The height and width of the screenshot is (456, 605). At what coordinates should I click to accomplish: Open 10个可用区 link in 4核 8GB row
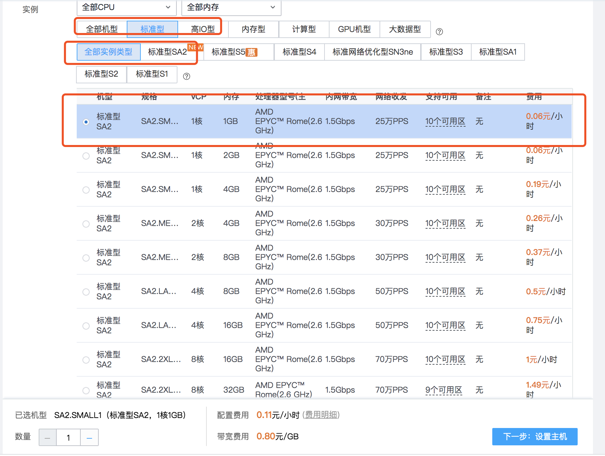click(445, 291)
